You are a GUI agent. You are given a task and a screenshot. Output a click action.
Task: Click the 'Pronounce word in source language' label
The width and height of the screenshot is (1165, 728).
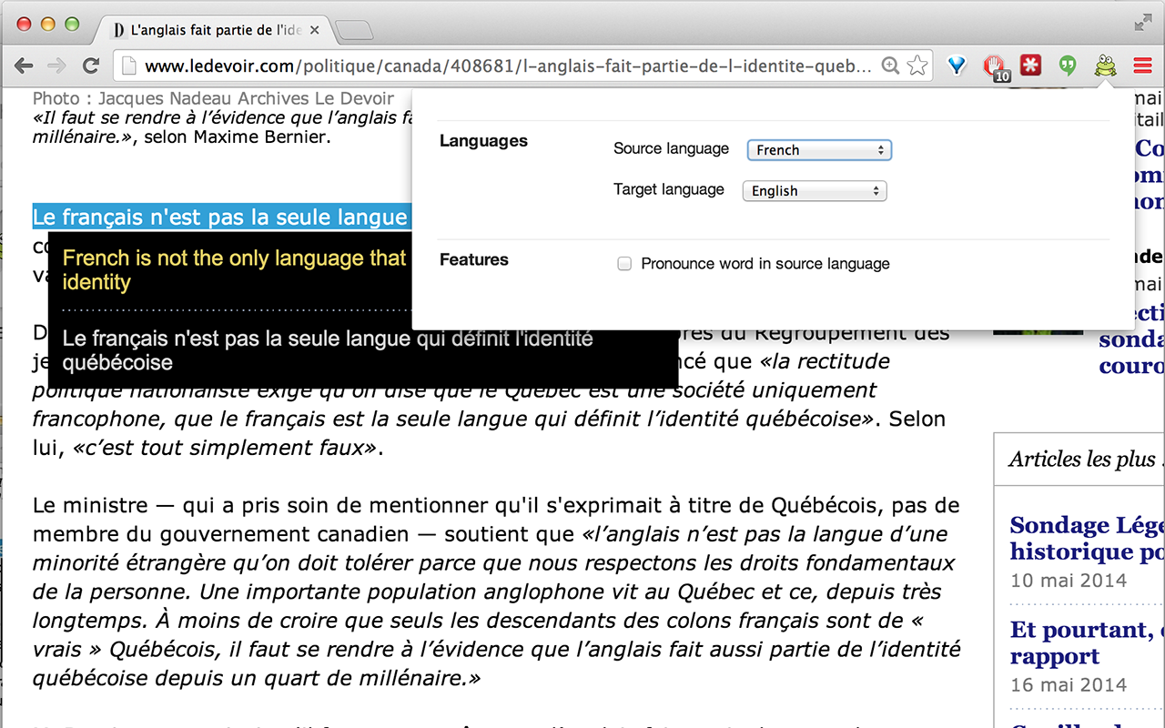coord(765,264)
